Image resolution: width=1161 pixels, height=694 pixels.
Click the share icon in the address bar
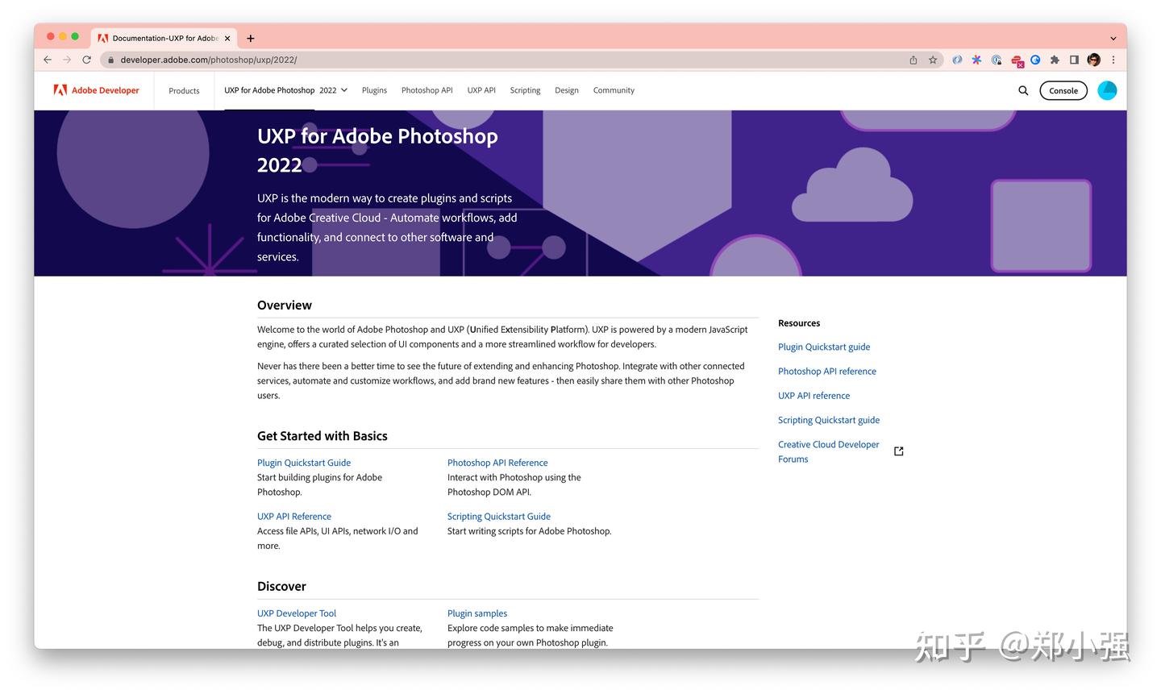point(913,60)
